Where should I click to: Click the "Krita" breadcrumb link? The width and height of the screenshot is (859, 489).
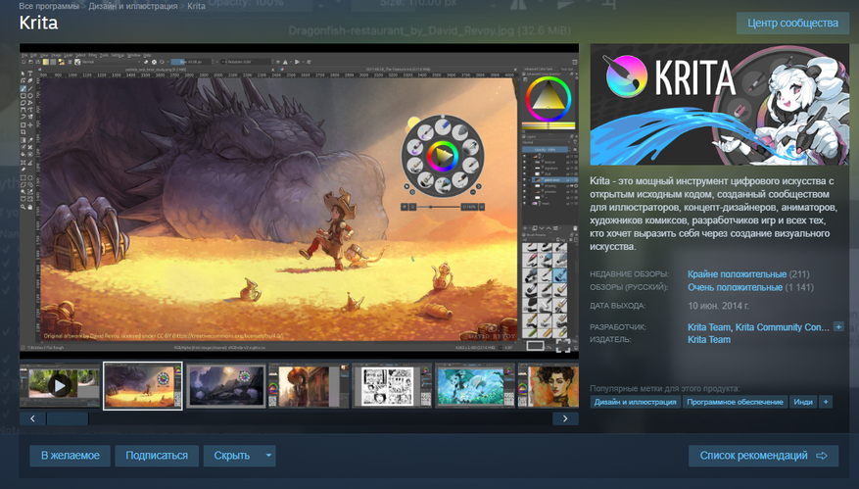[x=196, y=6]
